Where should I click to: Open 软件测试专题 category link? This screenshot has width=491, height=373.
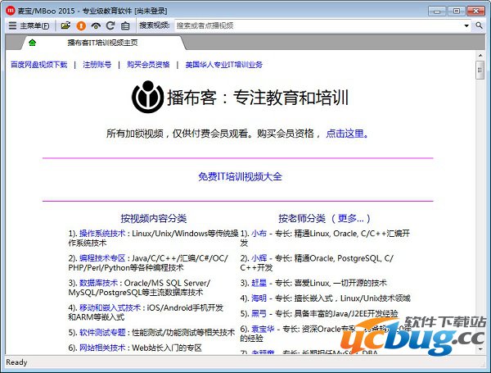click(x=102, y=333)
